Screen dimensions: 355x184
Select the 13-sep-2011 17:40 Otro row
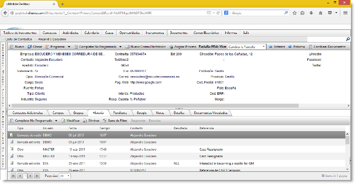coord(176,149)
